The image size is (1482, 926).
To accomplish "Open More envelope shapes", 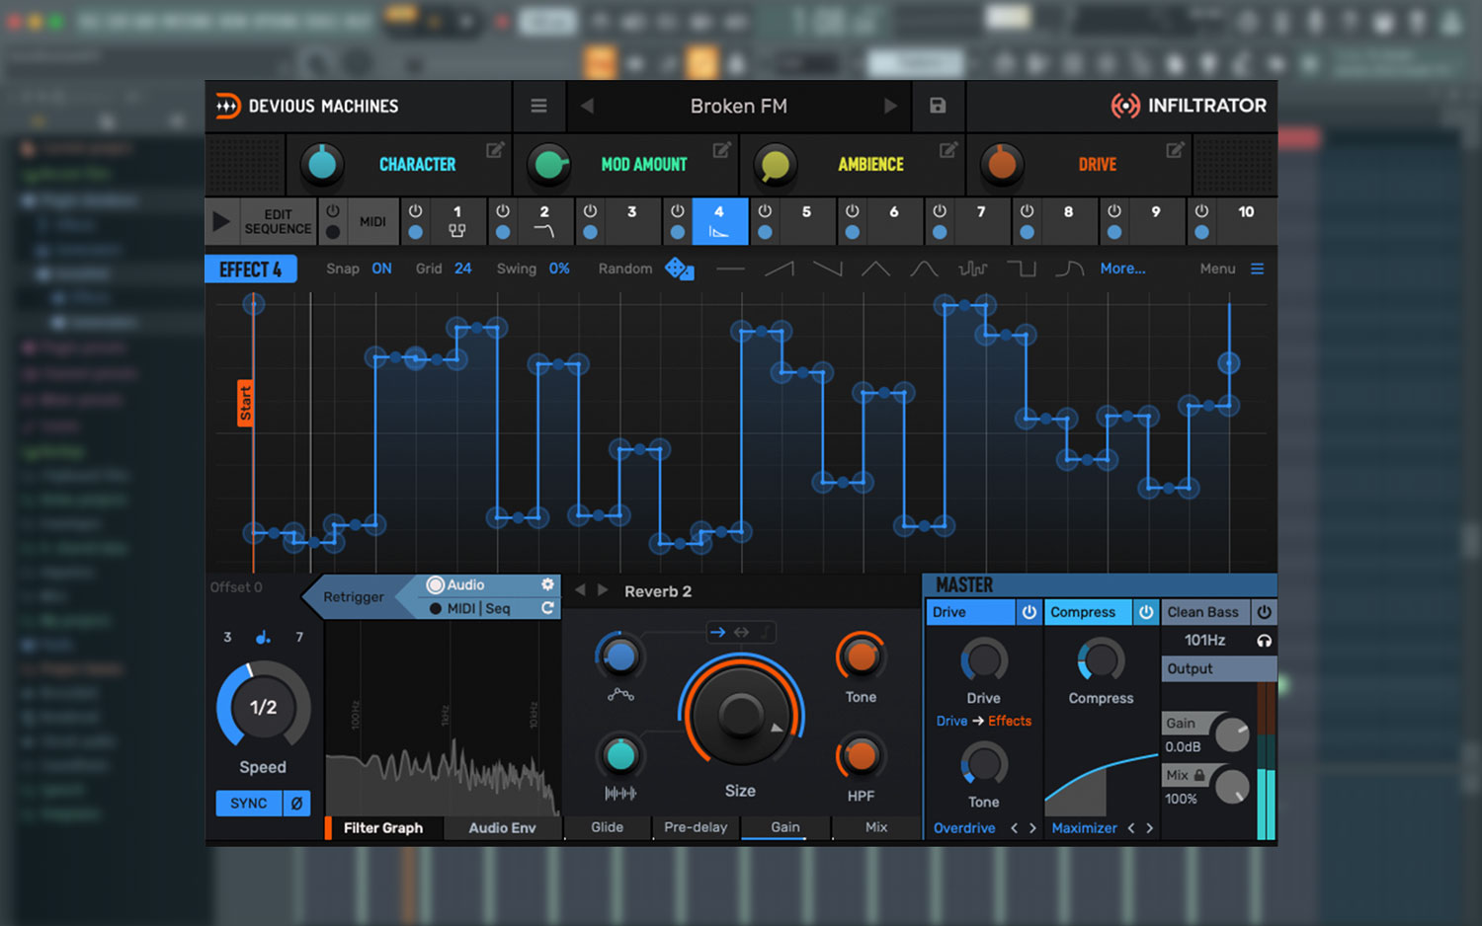I will point(1123,269).
